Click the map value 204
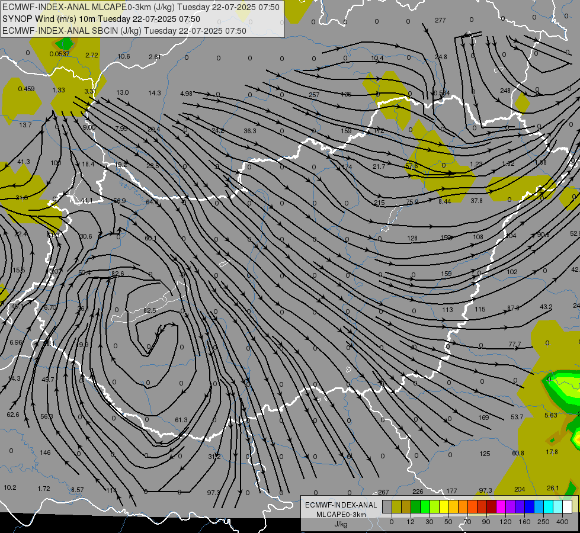Image resolution: width=580 pixels, height=533 pixels. pos(520,489)
